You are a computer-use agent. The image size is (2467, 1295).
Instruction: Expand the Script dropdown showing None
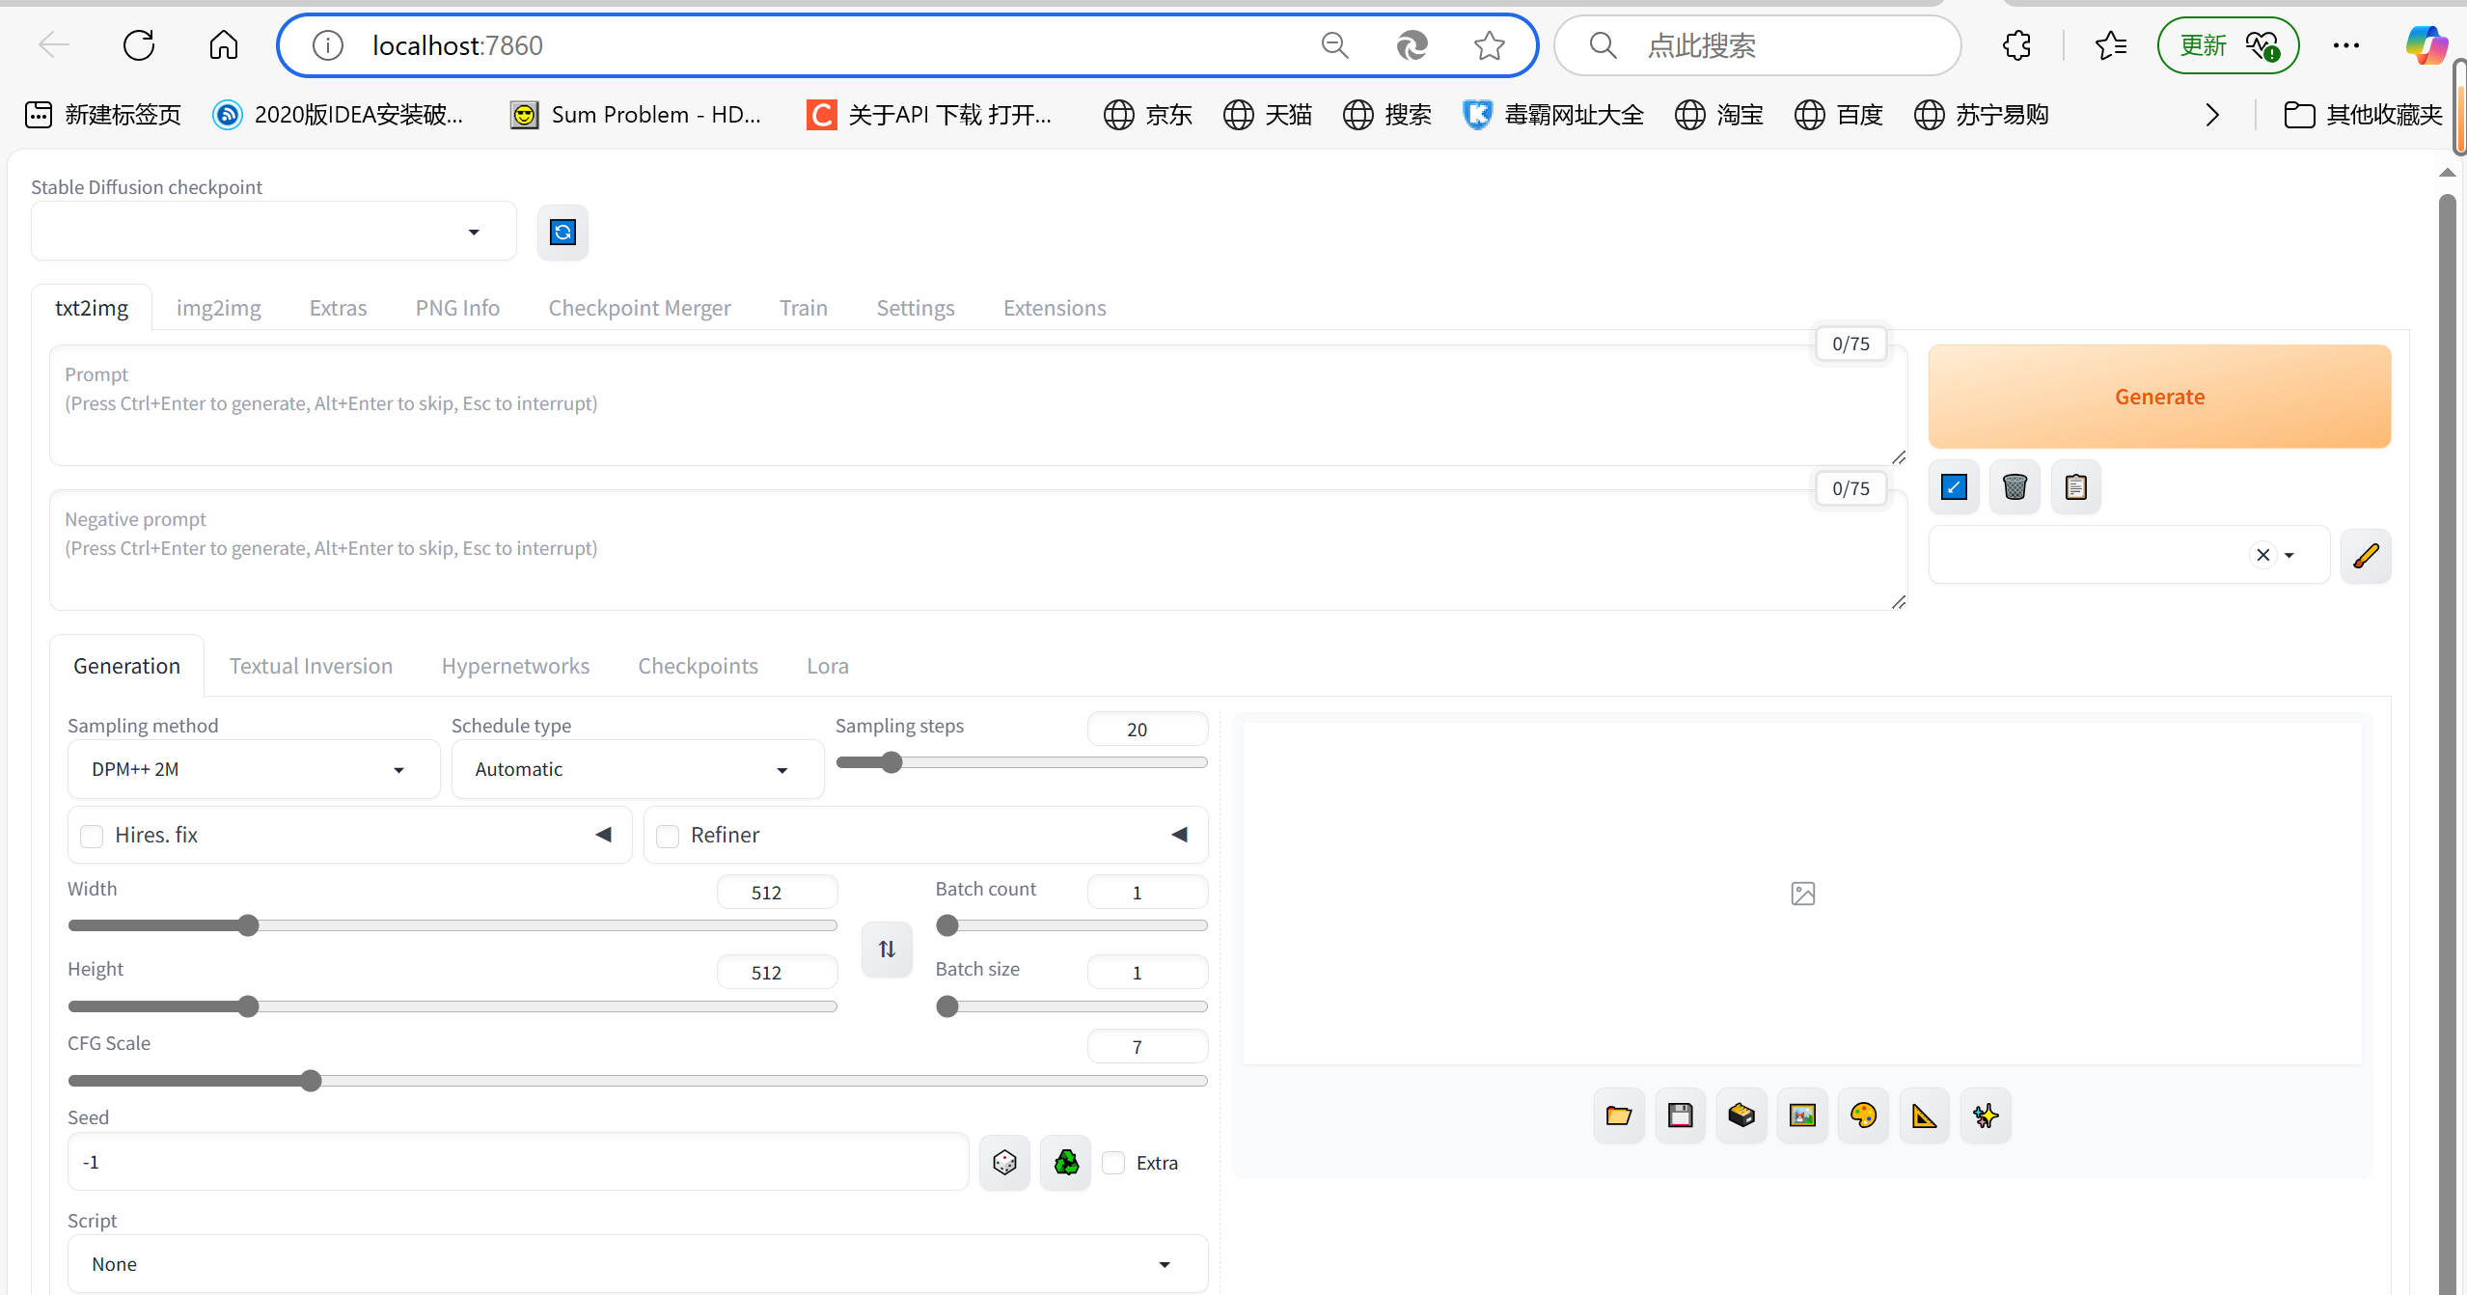point(637,1264)
